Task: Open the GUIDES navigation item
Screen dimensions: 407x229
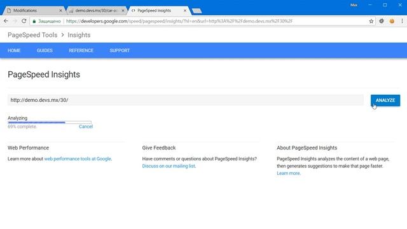Action: point(45,50)
